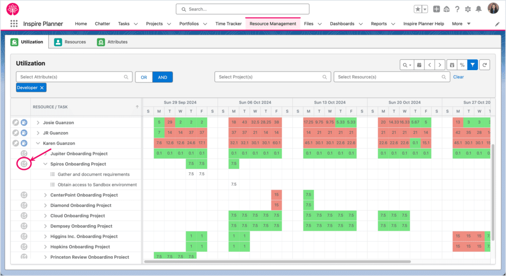Open Cloud Onboarding Project external link icon

24,215
